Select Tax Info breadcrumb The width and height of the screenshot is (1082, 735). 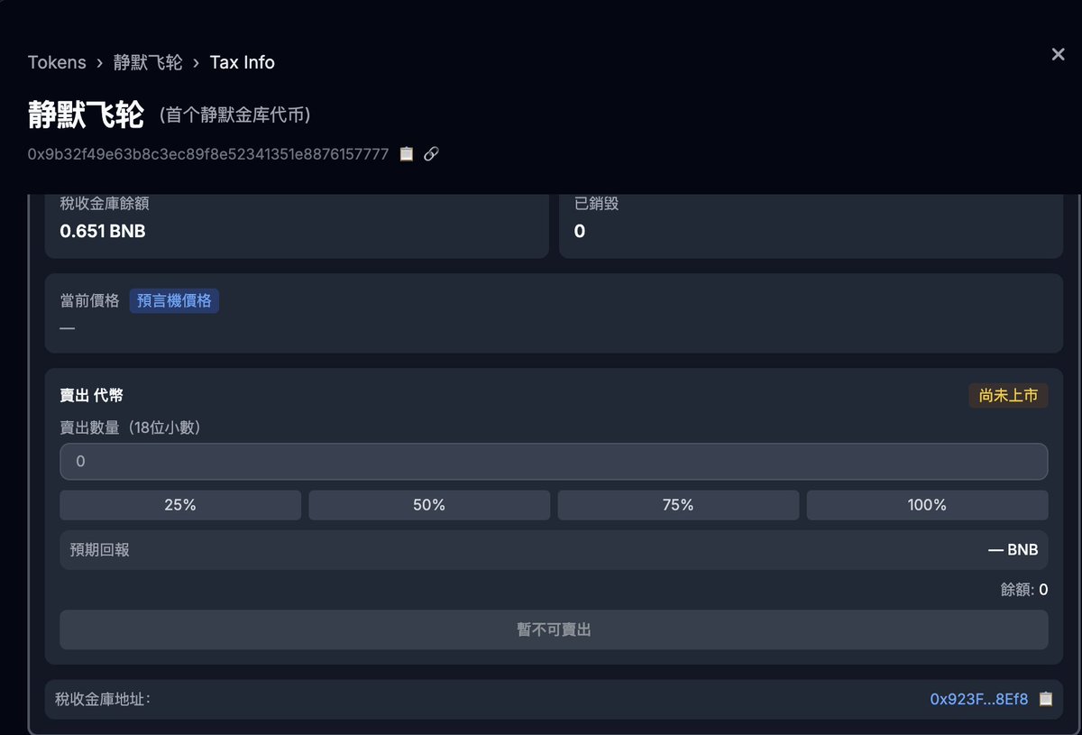coord(243,62)
